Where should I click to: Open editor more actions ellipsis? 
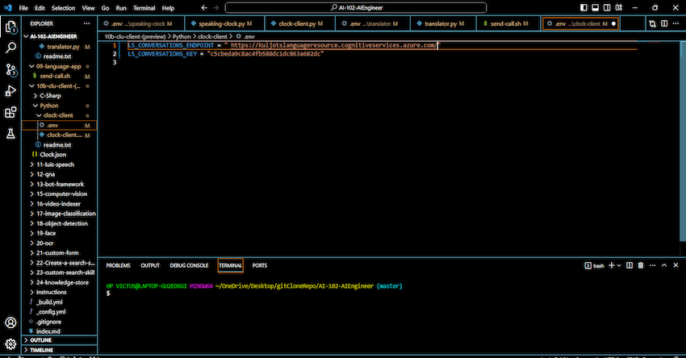point(676,23)
